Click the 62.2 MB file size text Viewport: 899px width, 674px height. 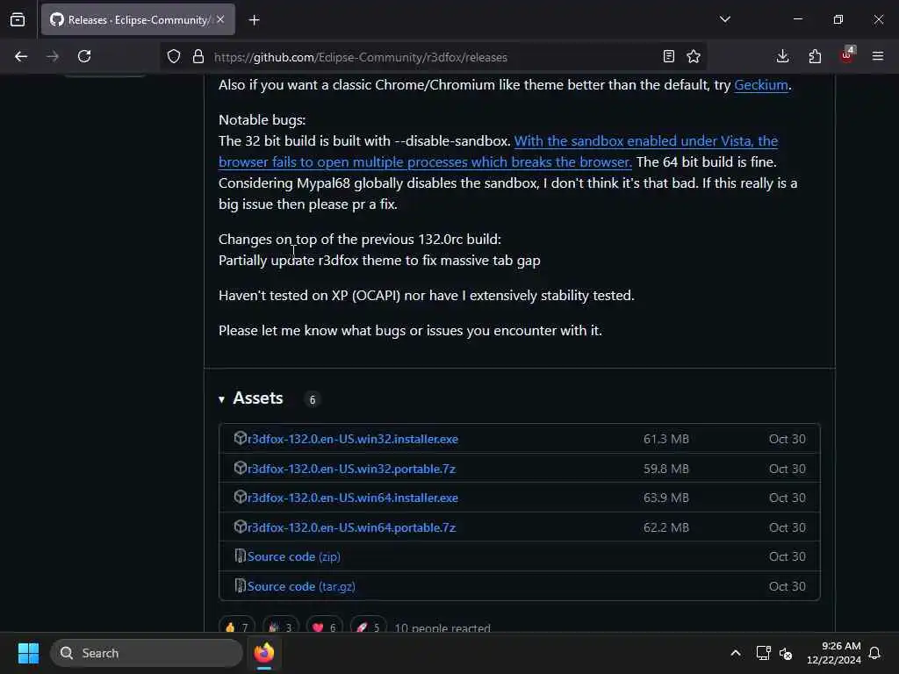666,527
